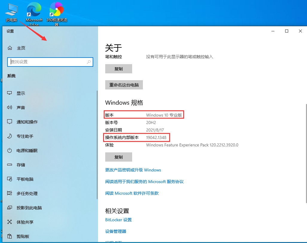The width and height of the screenshot is (307, 243).
Task: Click the Windows Feature Experience Pack text
Action: tap(192, 145)
